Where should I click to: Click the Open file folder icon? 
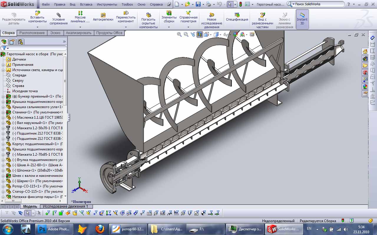(187, 4)
